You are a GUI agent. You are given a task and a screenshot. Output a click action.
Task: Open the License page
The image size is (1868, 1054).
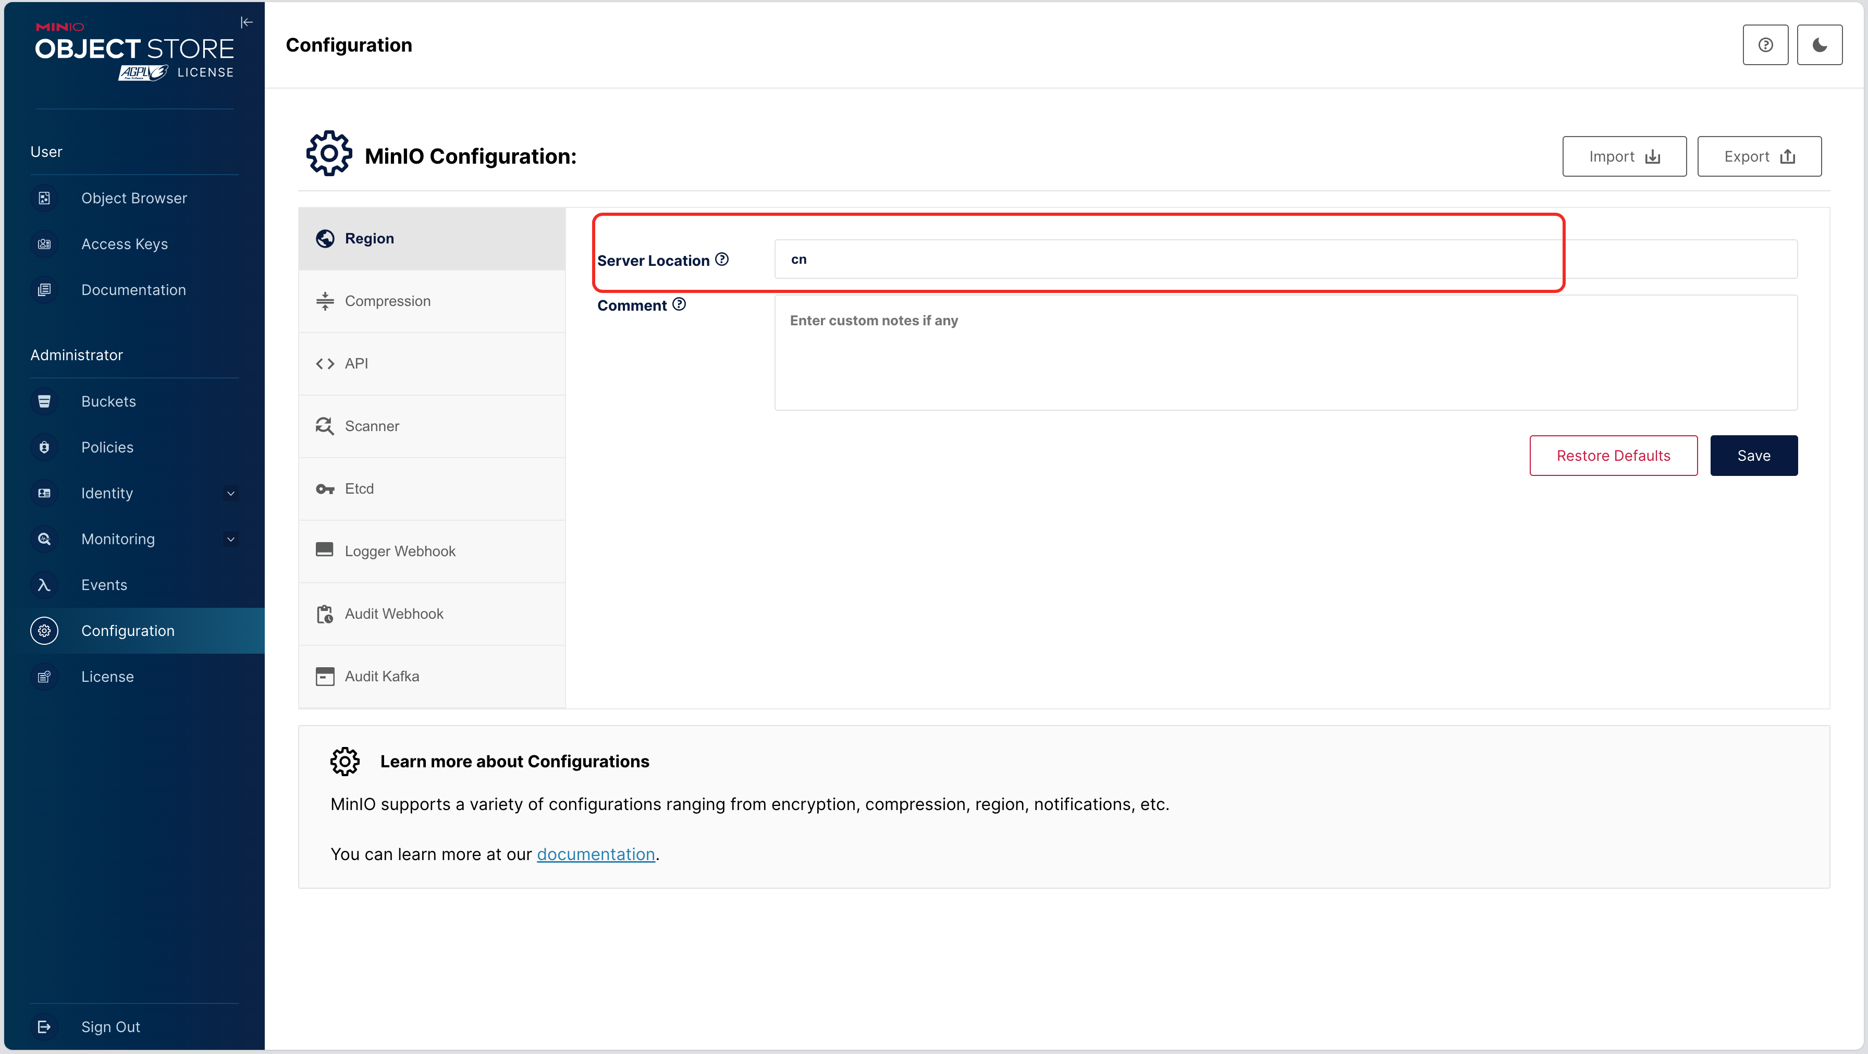tap(134, 677)
